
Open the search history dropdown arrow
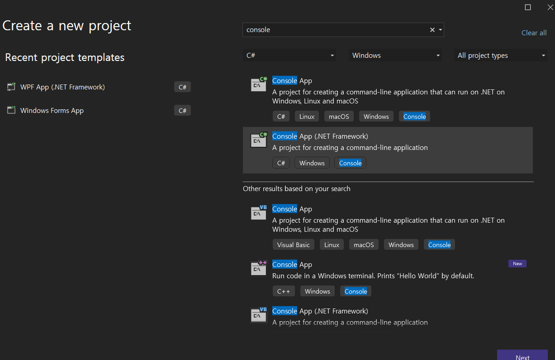pos(440,30)
